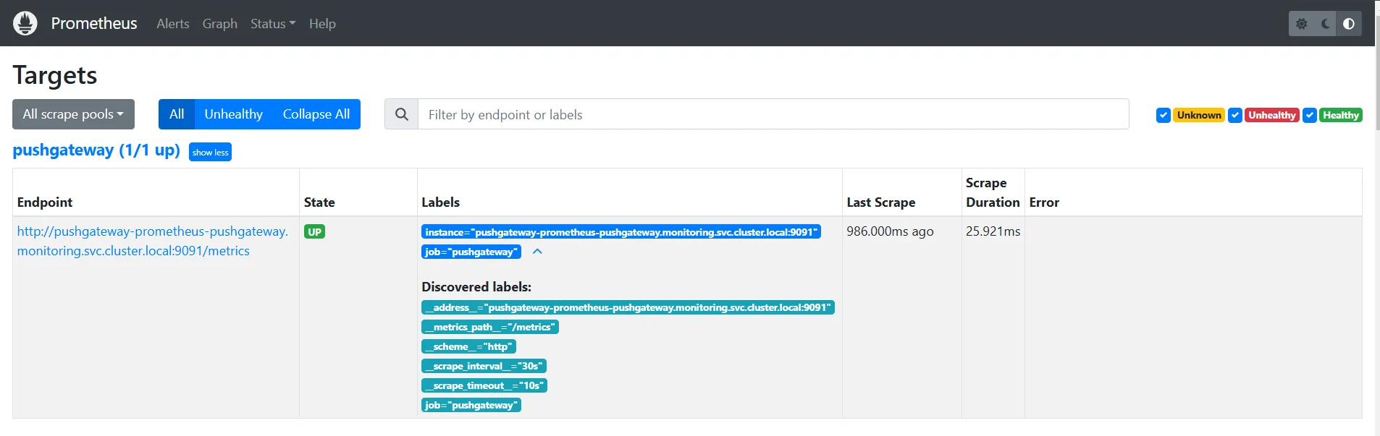The height and width of the screenshot is (436, 1380).
Task: Click the __scrape_interval__="30s" label
Action: 484,366
